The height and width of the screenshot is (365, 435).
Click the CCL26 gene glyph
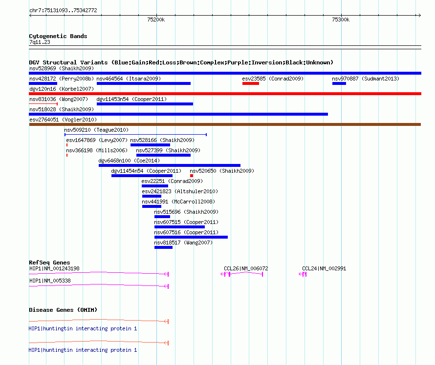pyautogui.click(x=241, y=274)
